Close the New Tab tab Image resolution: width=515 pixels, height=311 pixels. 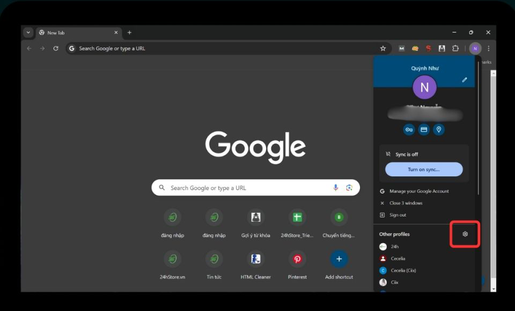[x=116, y=33]
